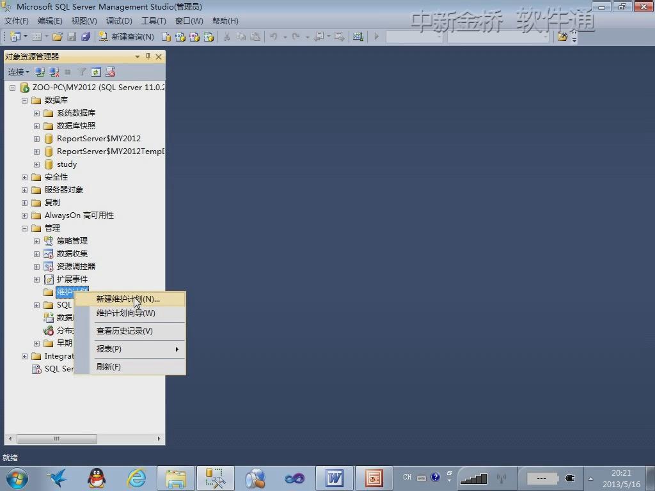Click the DMX query icon

pyautogui.click(x=194, y=36)
